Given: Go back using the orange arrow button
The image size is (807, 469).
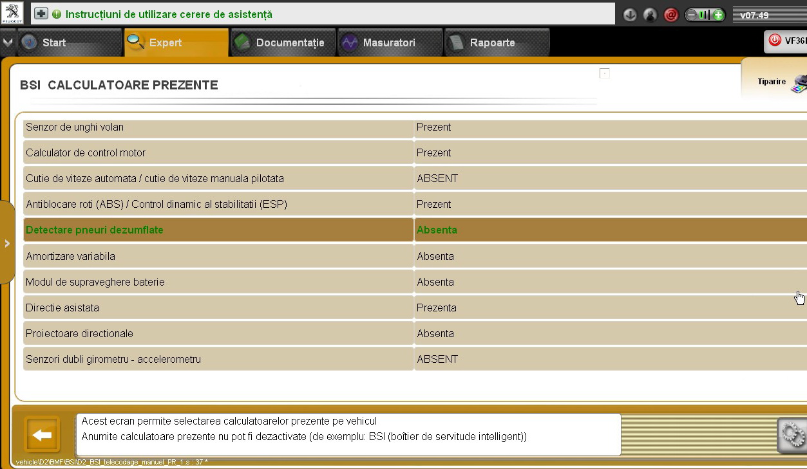Looking at the screenshot, I should (42, 436).
